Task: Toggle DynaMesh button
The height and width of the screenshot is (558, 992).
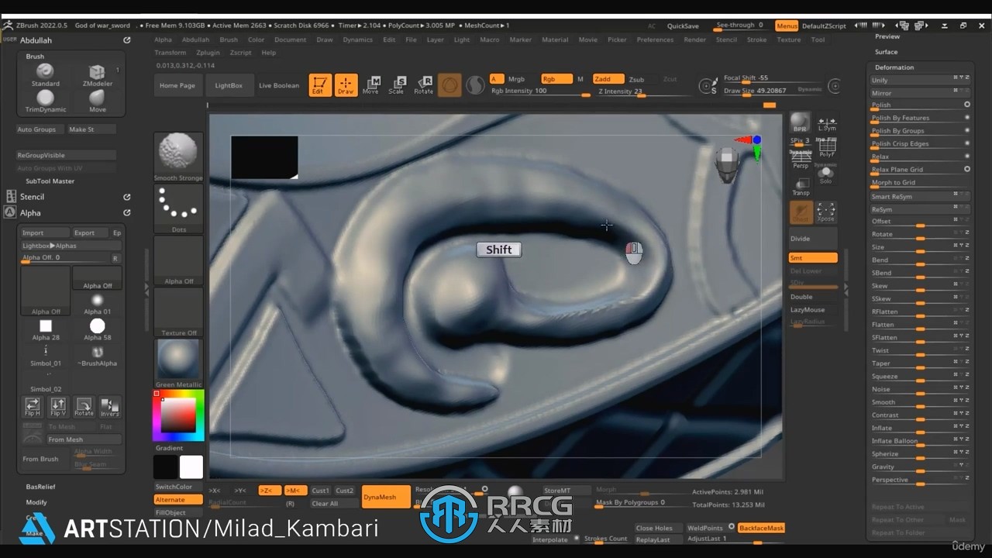Action: 386,497
